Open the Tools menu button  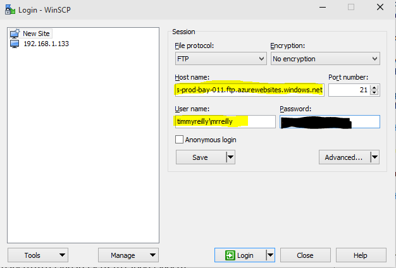(38, 255)
